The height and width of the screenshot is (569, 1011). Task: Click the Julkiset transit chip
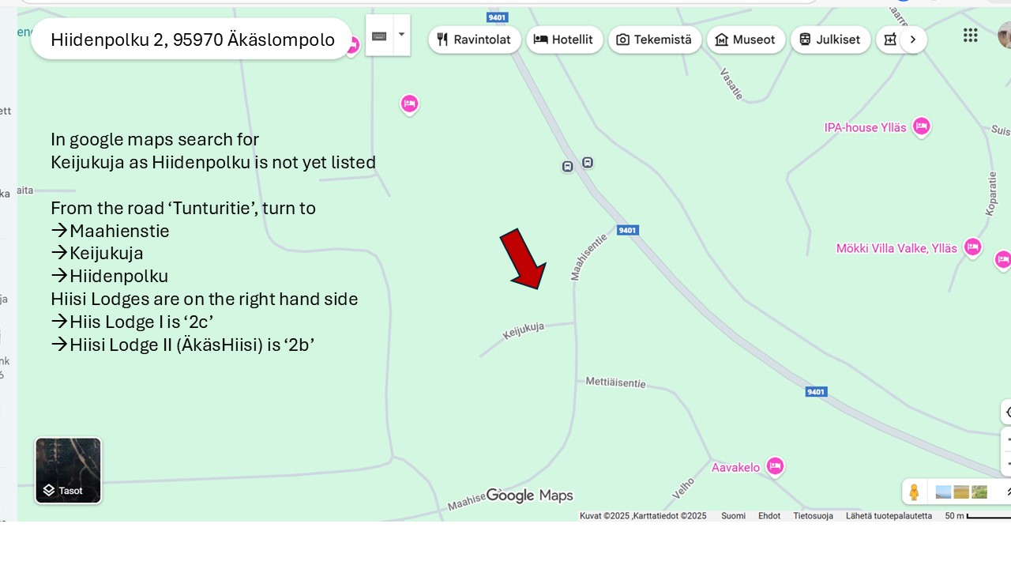pos(829,40)
